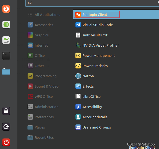Click the Users and Groups icon

(x=78, y=127)
